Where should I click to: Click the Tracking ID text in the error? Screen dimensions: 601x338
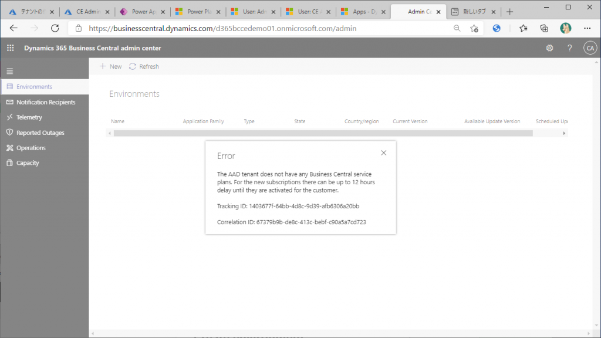click(x=288, y=206)
